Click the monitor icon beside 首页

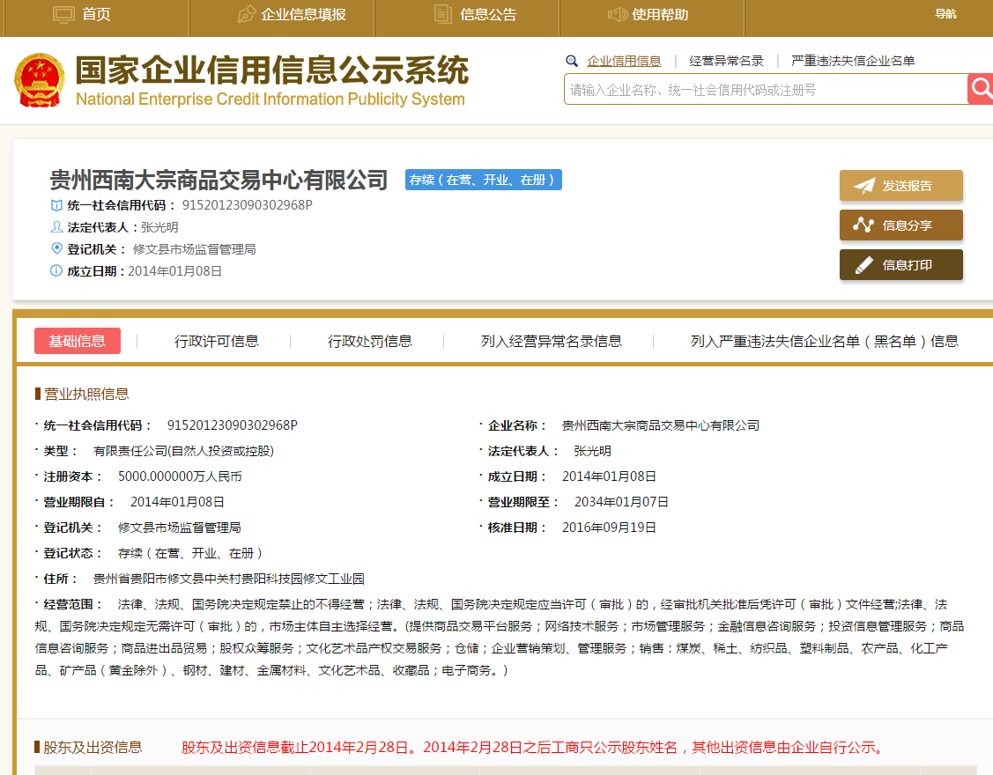[x=63, y=14]
